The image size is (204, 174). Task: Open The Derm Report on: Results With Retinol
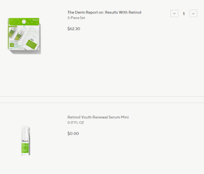[104, 12]
